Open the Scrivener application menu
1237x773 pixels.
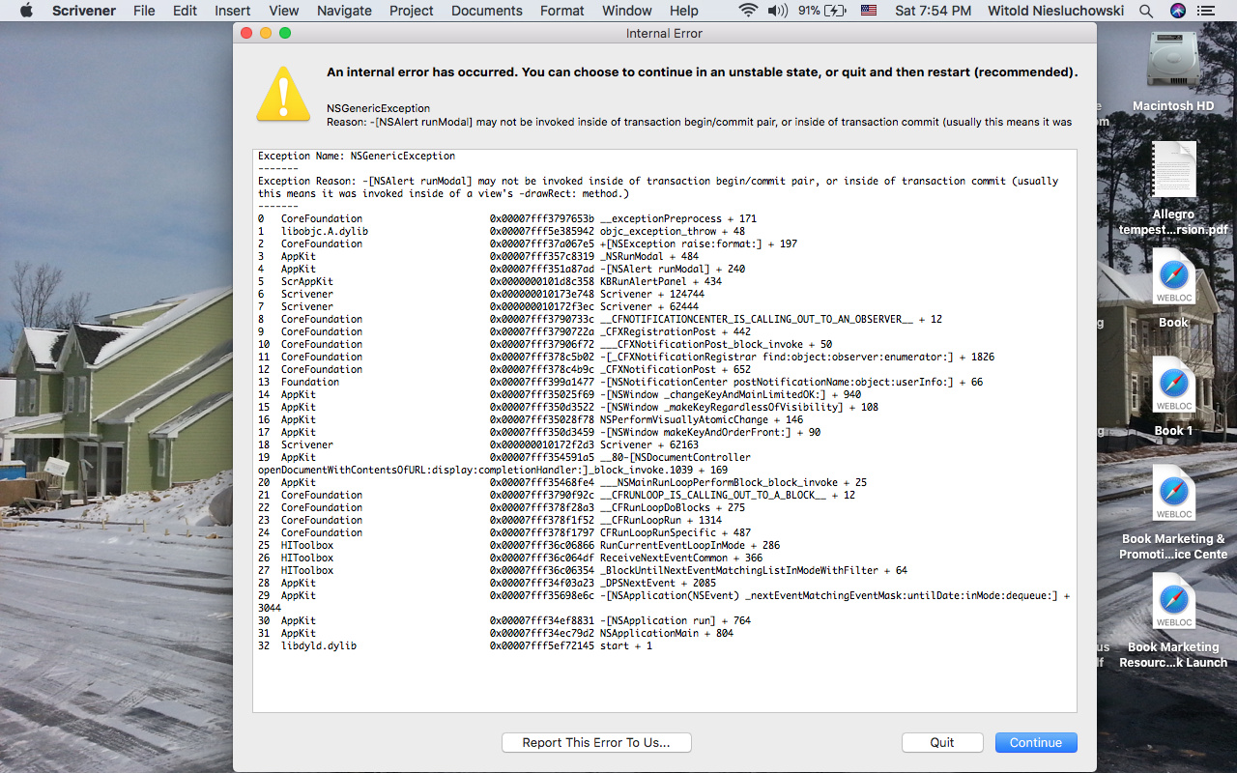[x=84, y=11]
